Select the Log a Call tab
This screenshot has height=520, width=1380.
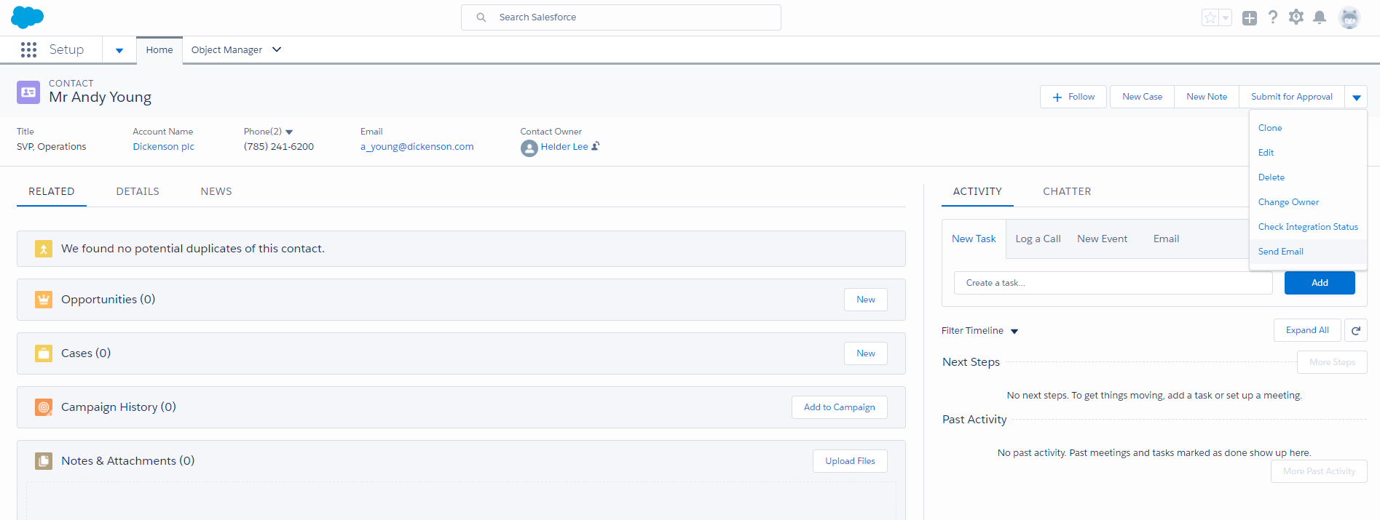click(1038, 239)
